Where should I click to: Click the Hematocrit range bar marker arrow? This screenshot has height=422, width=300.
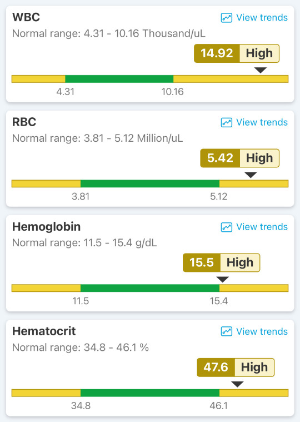(237, 384)
